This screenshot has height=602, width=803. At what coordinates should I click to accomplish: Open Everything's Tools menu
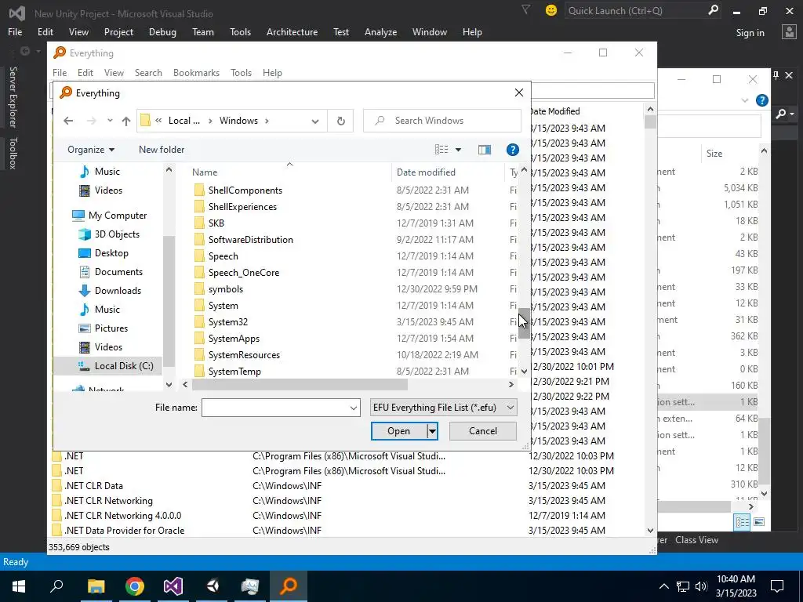point(241,73)
